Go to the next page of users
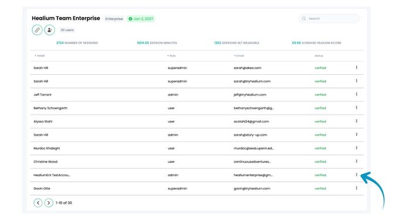Viewport: 393px width, 220px height. (49, 203)
